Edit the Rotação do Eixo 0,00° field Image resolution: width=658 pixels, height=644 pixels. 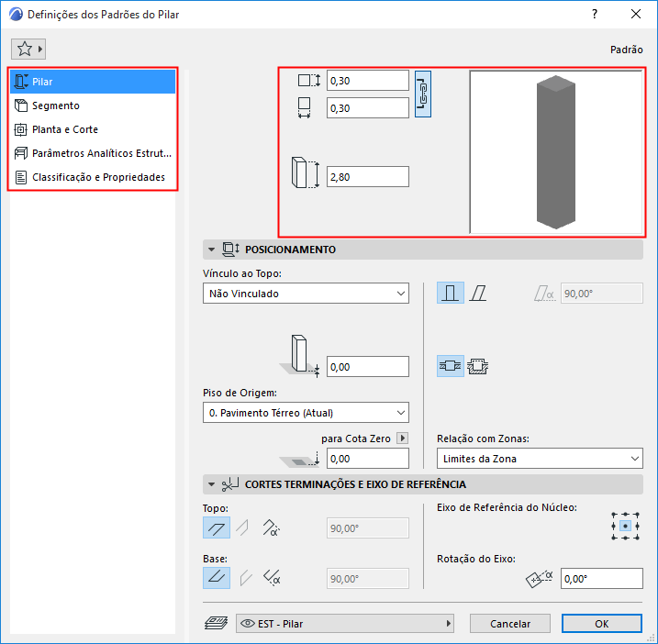pyautogui.click(x=601, y=579)
